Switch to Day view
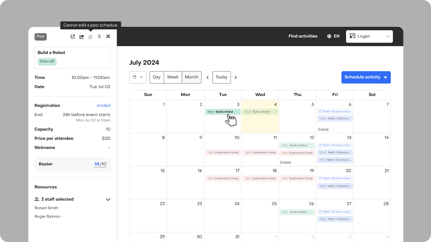Image resolution: width=431 pixels, height=242 pixels. pos(157,77)
